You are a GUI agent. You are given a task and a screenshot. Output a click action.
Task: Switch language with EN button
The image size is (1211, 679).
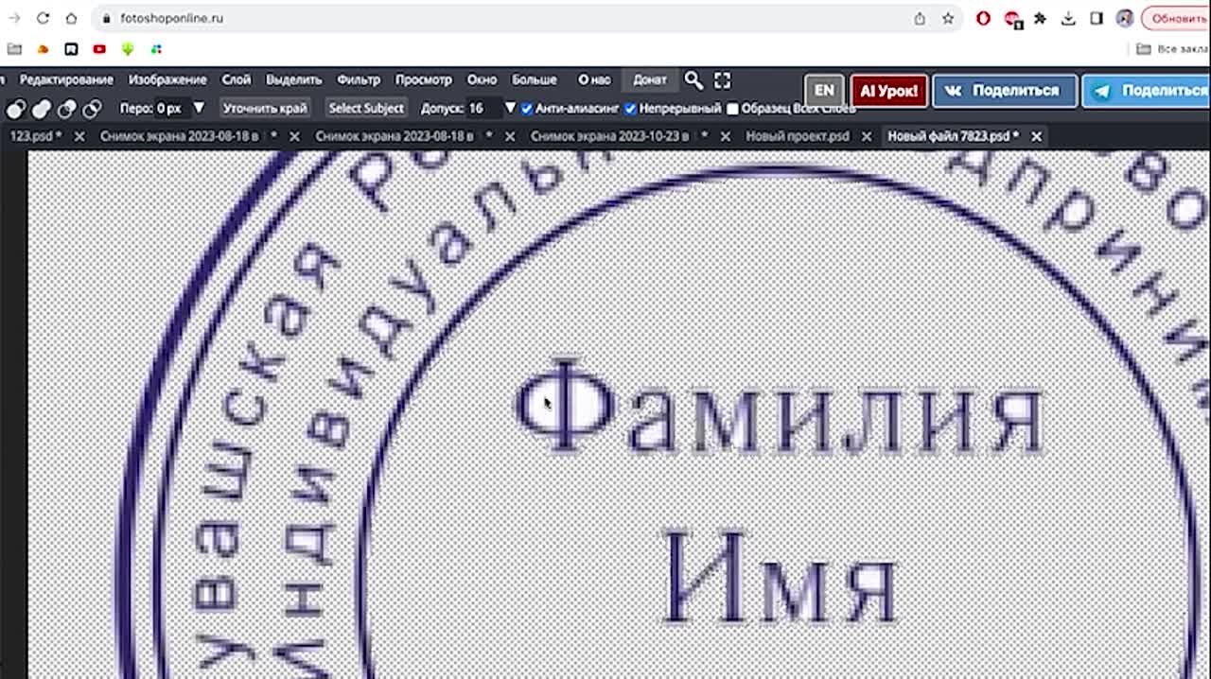pos(824,91)
